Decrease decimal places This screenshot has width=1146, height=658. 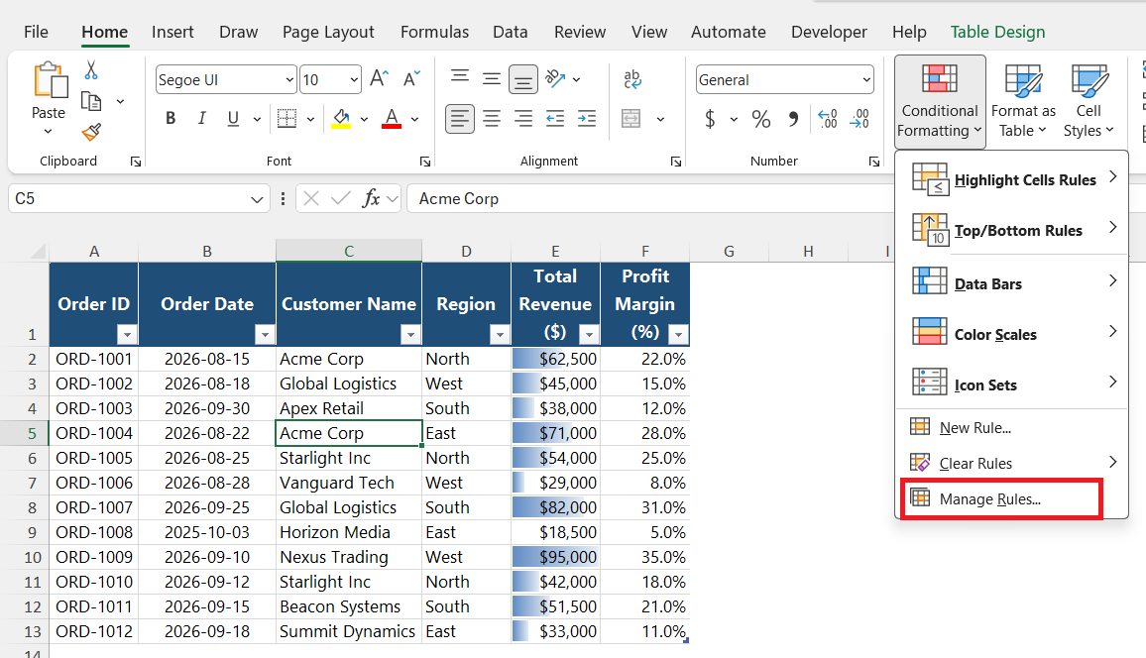tap(859, 119)
